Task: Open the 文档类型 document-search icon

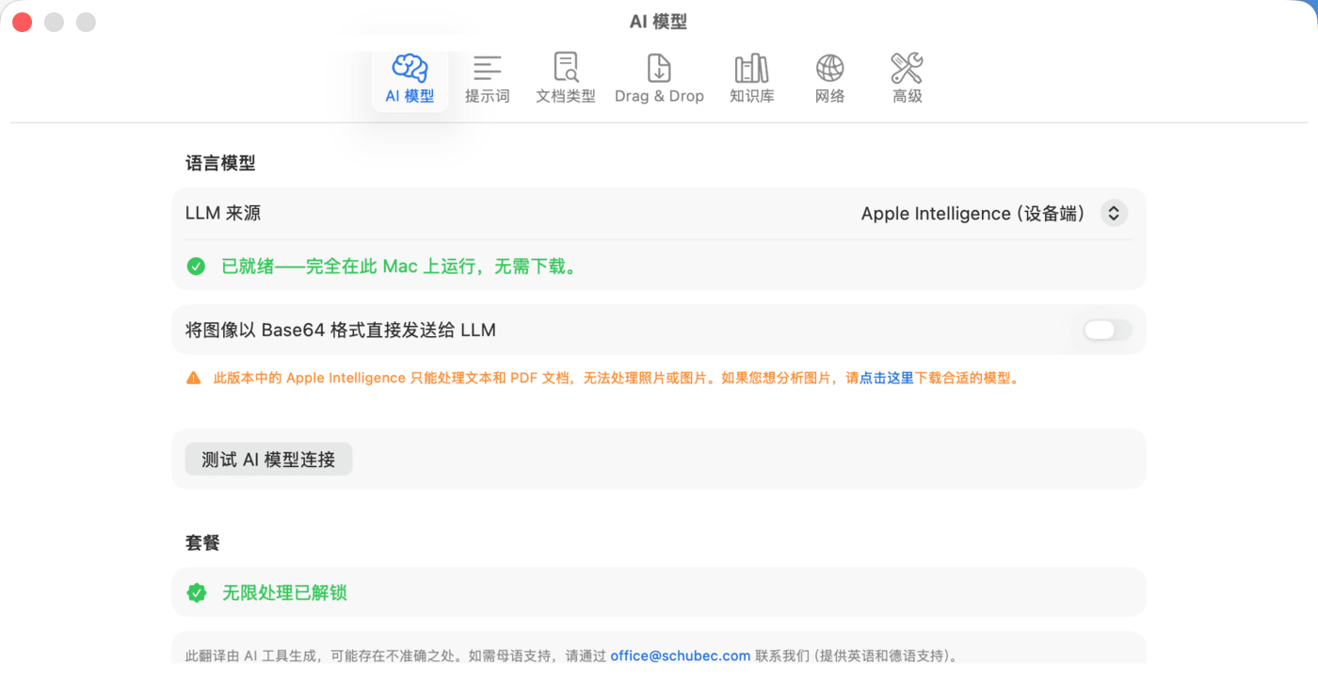Action: [x=566, y=68]
